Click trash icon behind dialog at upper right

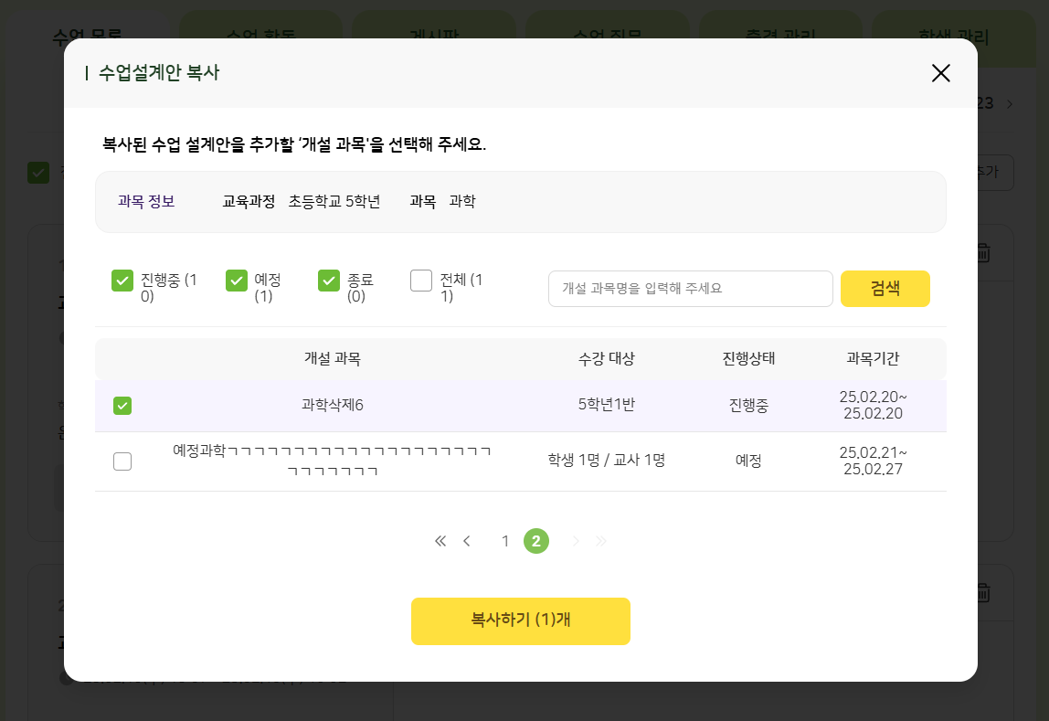[983, 253]
